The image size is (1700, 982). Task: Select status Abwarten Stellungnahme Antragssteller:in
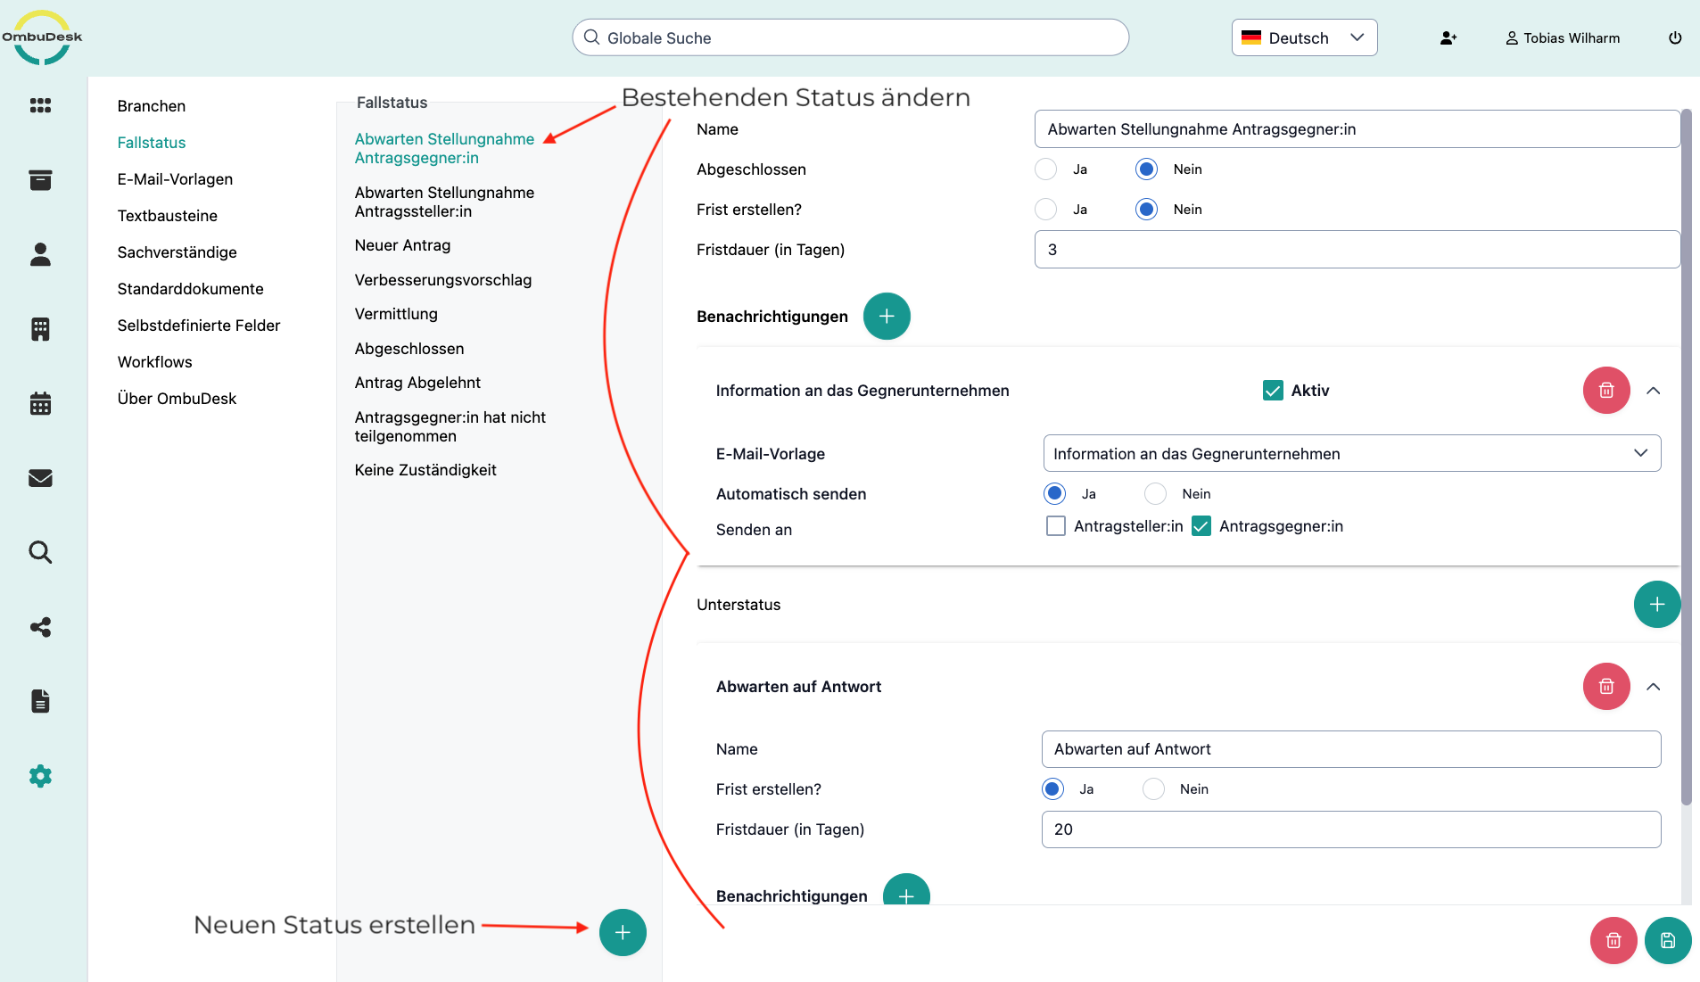pyautogui.click(x=444, y=202)
